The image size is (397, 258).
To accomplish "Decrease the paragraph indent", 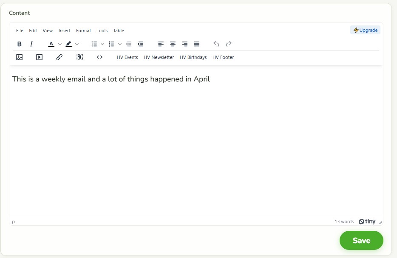I will click(x=129, y=44).
